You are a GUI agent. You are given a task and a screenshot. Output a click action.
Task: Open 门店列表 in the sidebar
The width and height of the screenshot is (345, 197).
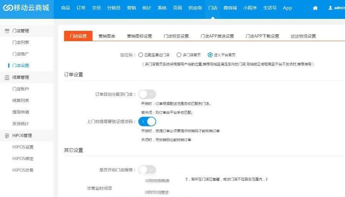click(20, 42)
